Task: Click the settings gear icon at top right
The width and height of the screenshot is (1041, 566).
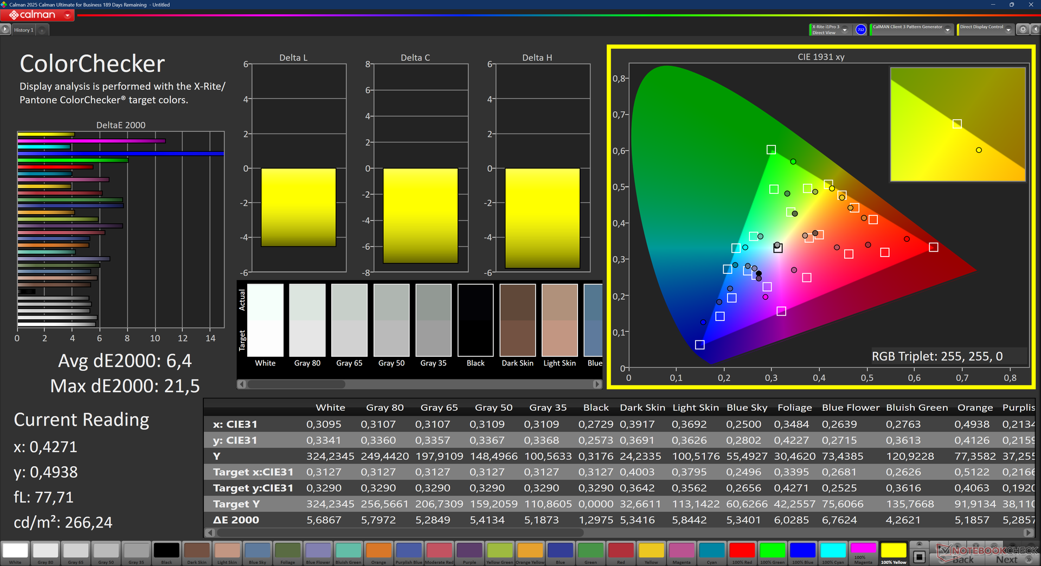Action: point(1023,29)
